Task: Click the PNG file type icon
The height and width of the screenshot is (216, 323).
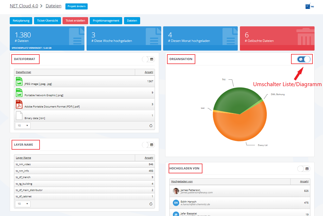Action: 19,93
